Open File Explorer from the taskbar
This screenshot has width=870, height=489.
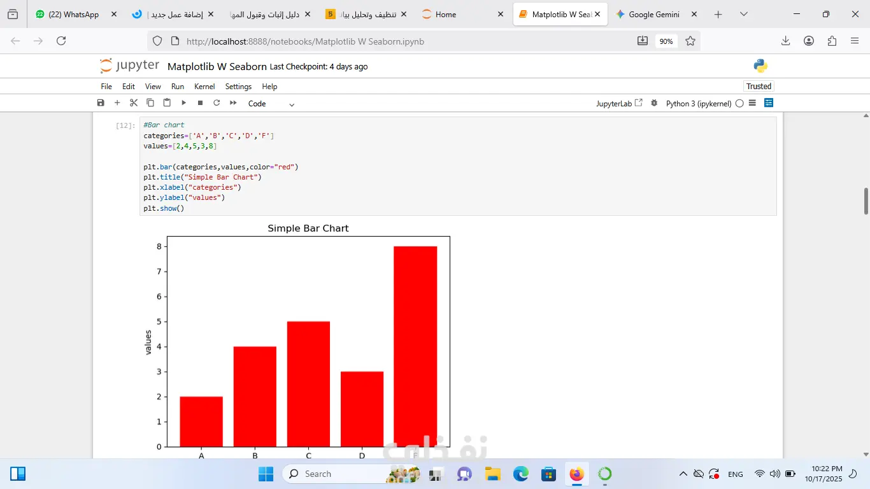click(492, 474)
